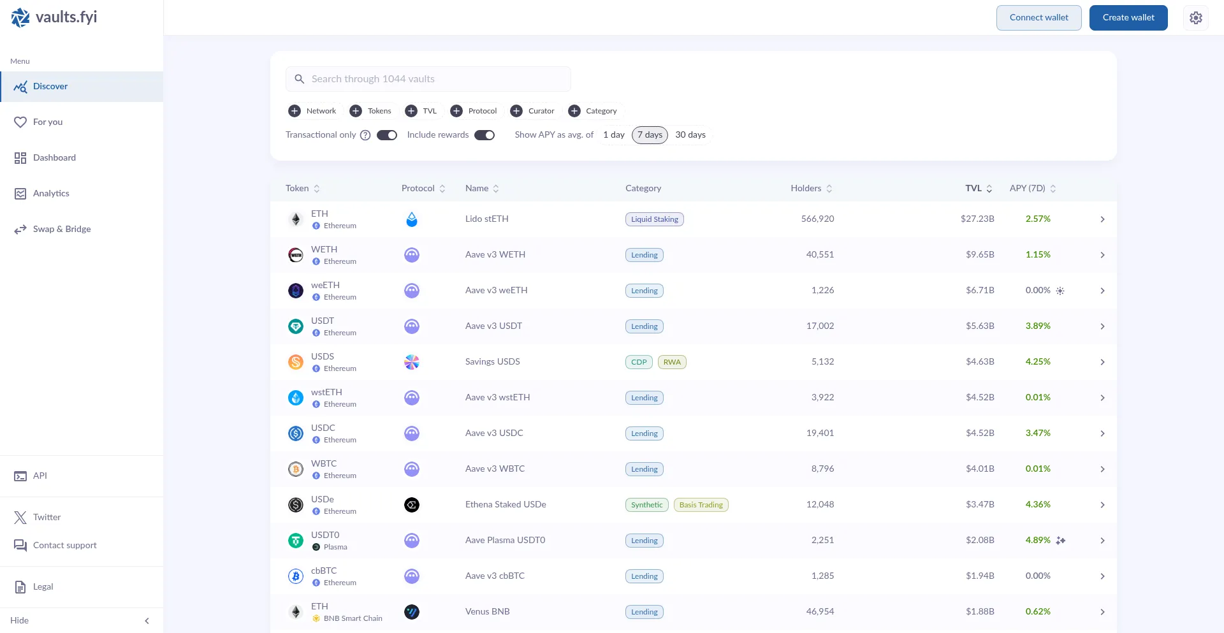Image resolution: width=1224 pixels, height=633 pixels.
Task: Click the vaults.fyi logo
Action: point(54,17)
